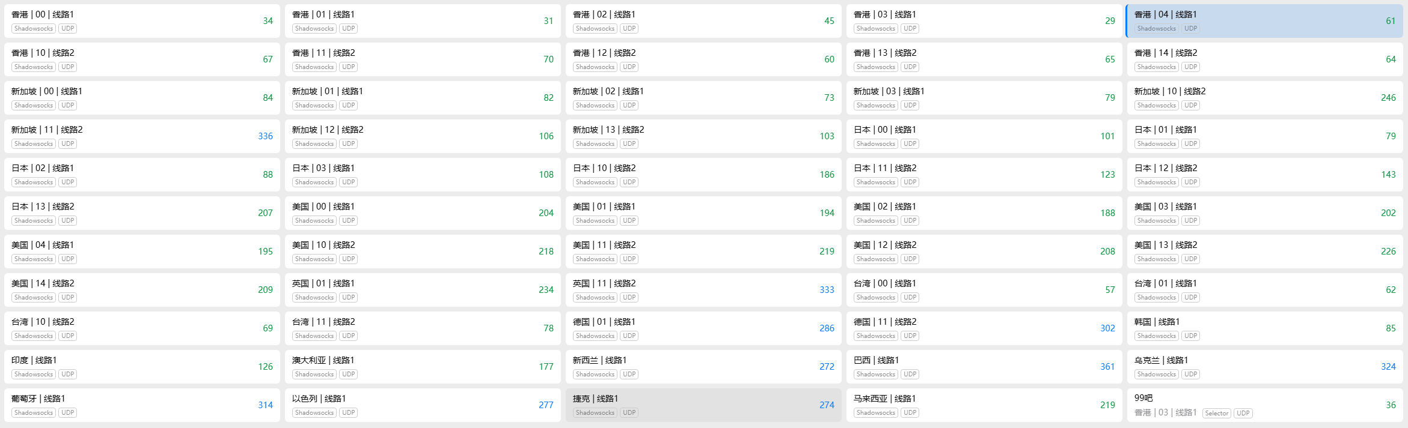Click the 361 latency on 巴西 | 线路1
The height and width of the screenshot is (428, 1408).
coord(1107,367)
